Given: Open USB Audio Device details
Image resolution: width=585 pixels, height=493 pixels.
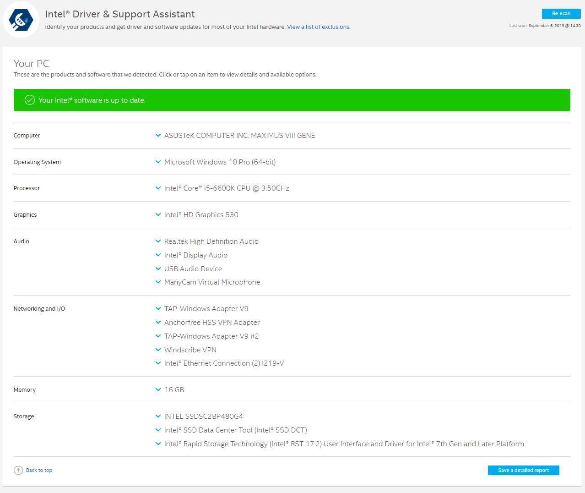Looking at the screenshot, I should point(193,269).
